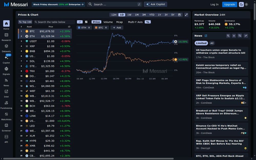This screenshot has width=256, height=160.
Task: Open US teachers union news headline
Action: (x=220, y=51)
